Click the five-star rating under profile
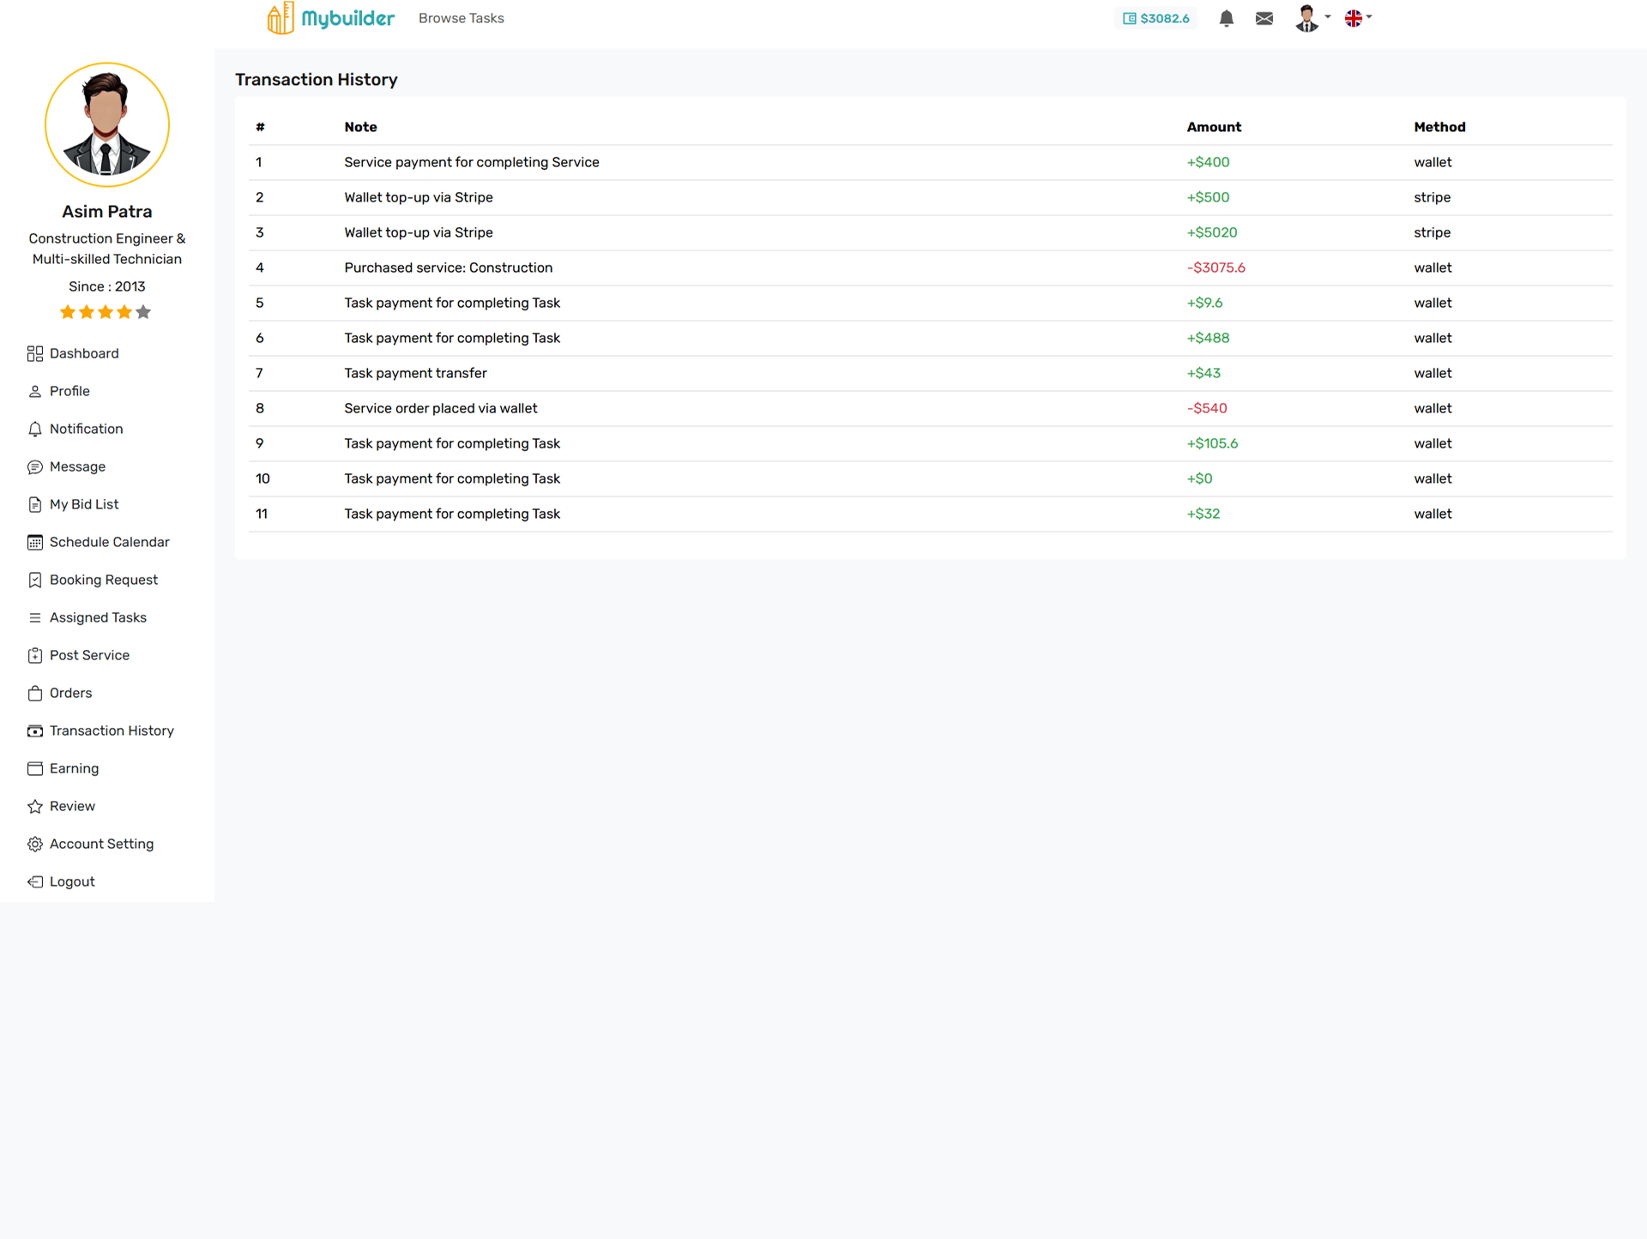 (x=106, y=312)
